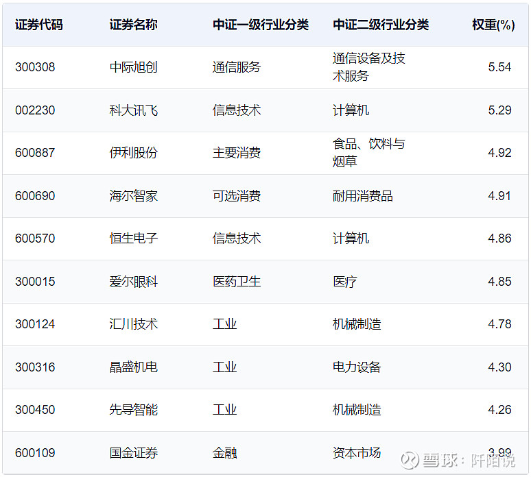Image resolution: width=531 pixels, height=477 pixels.
Task: Click the 证券名称 column header
Action: [133, 25]
